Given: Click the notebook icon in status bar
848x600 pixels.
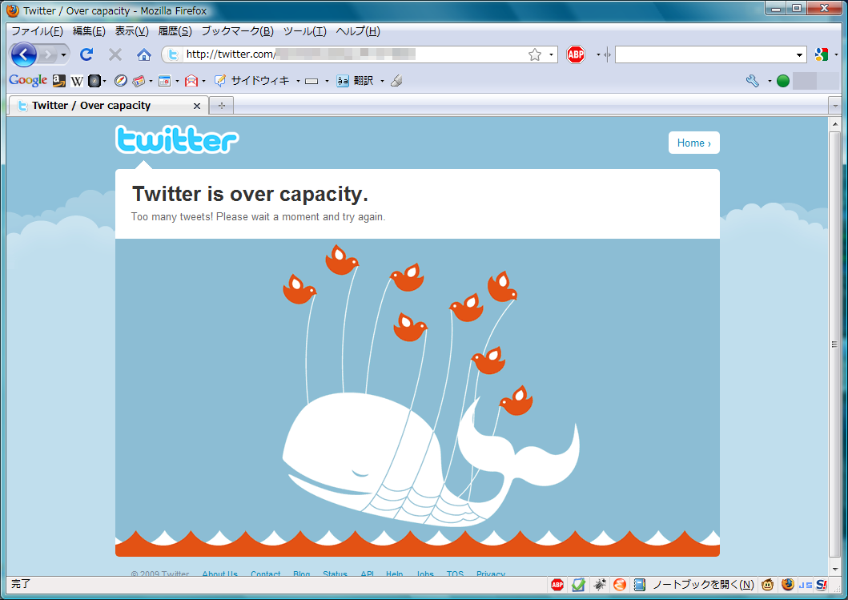Looking at the screenshot, I should coord(640,584).
